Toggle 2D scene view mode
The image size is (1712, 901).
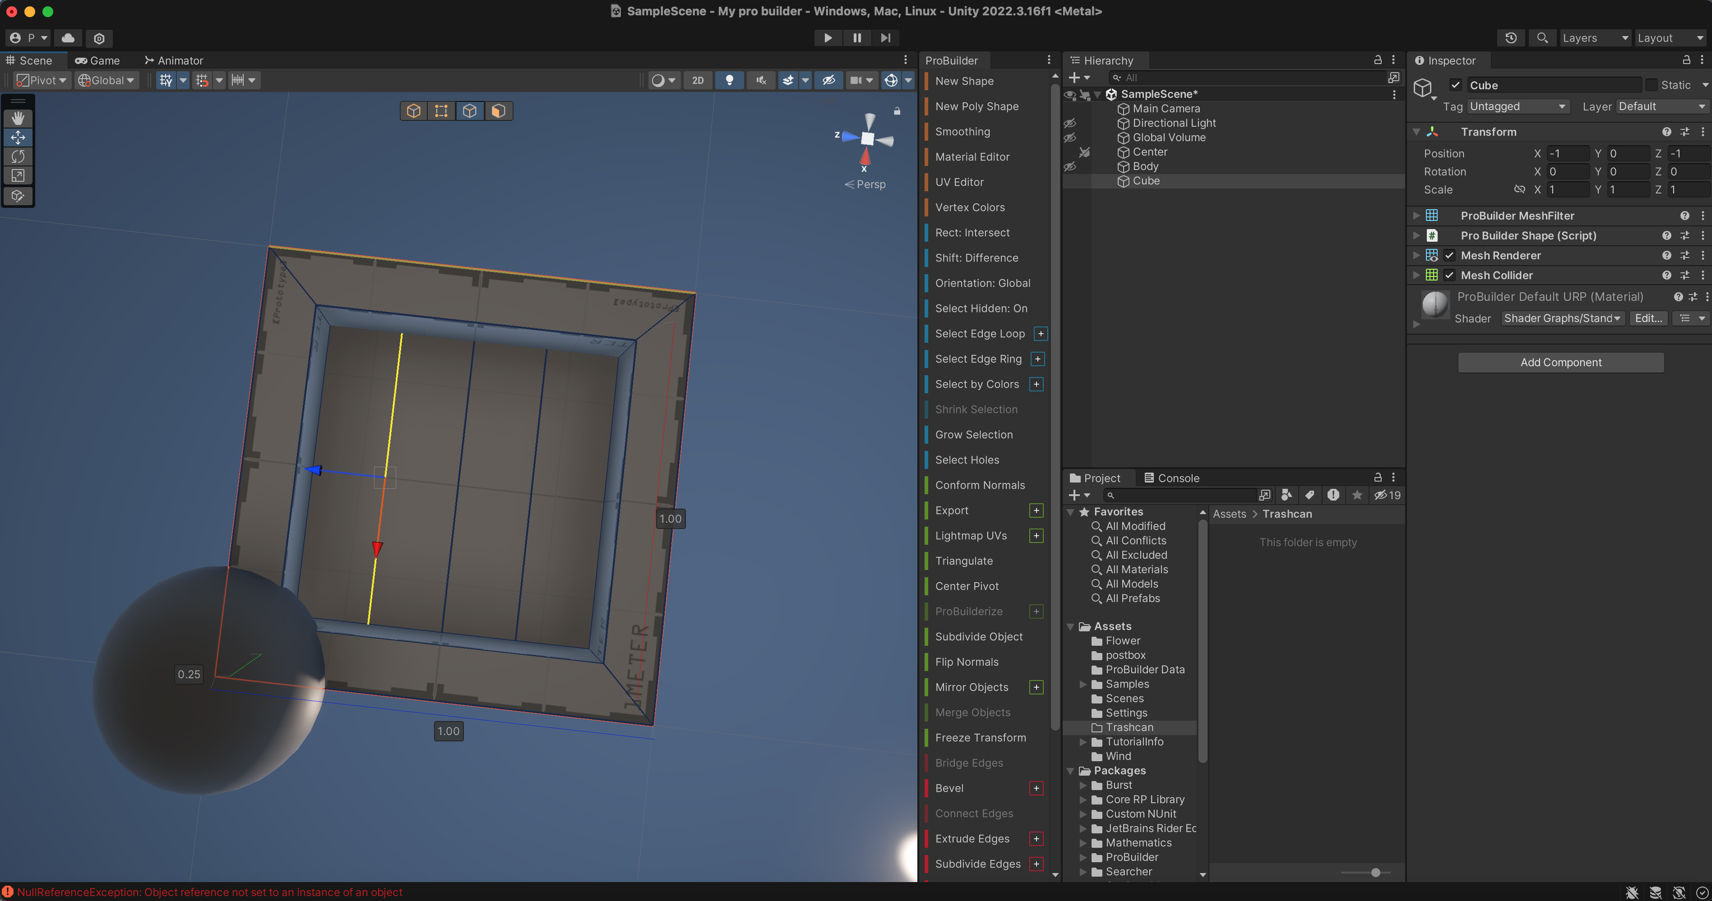697,80
